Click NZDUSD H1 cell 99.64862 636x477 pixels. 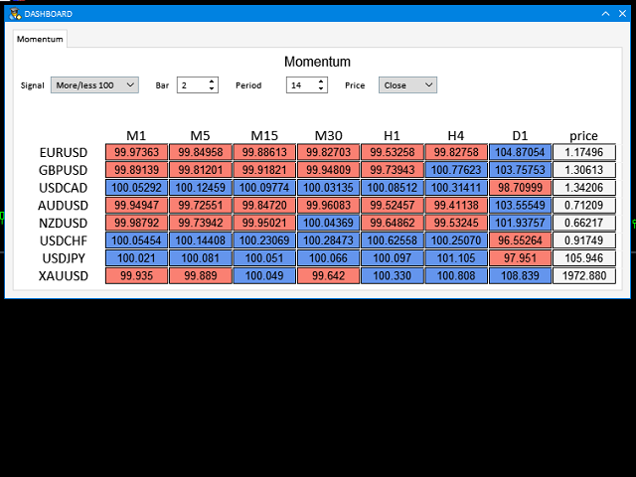click(393, 223)
